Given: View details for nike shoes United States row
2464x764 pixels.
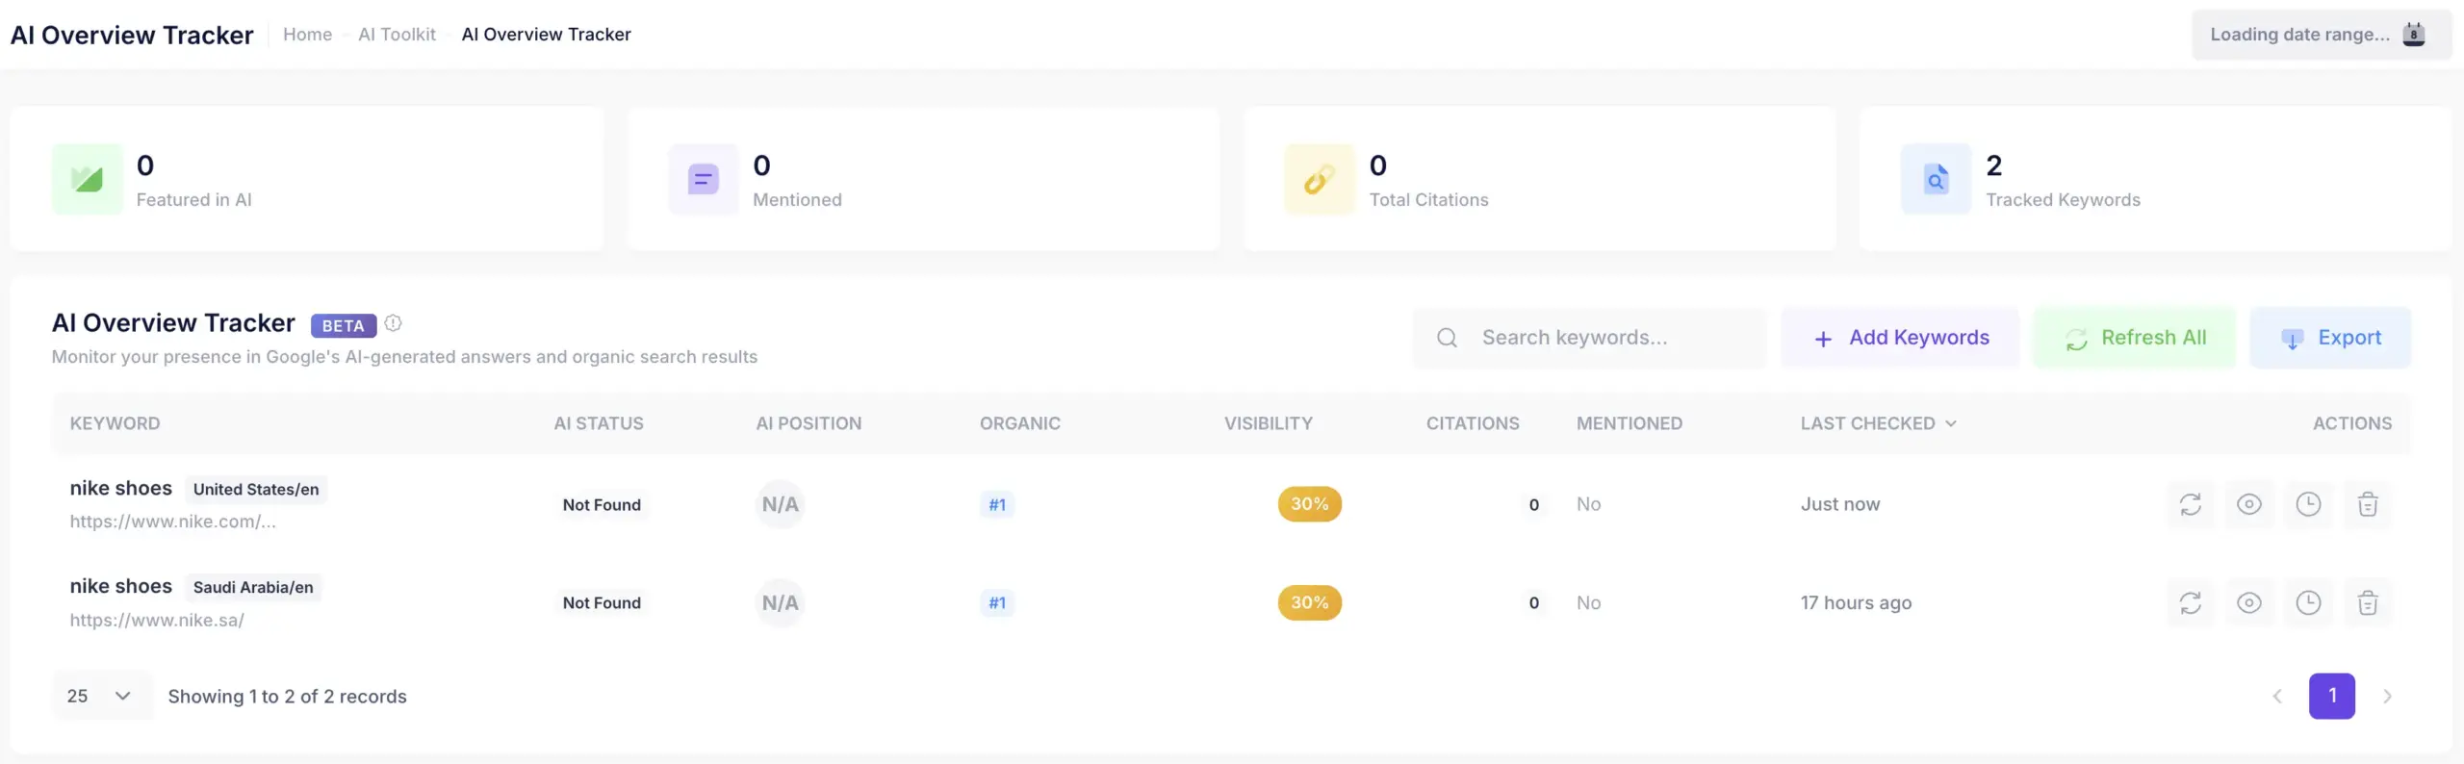Looking at the screenshot, I should click(2248, 504).
